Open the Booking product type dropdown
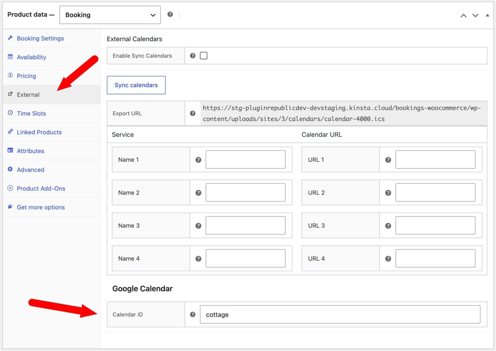This screenshot has height=351, width=496. pos(110,15)
